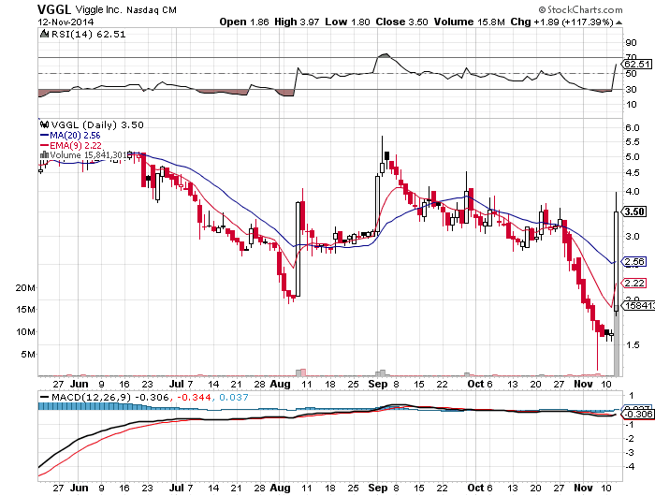Image resolution: width=655 pixels, height=496 pixels.
Task: Click the Close 3.50 value
Action: (x=401, y=22)
